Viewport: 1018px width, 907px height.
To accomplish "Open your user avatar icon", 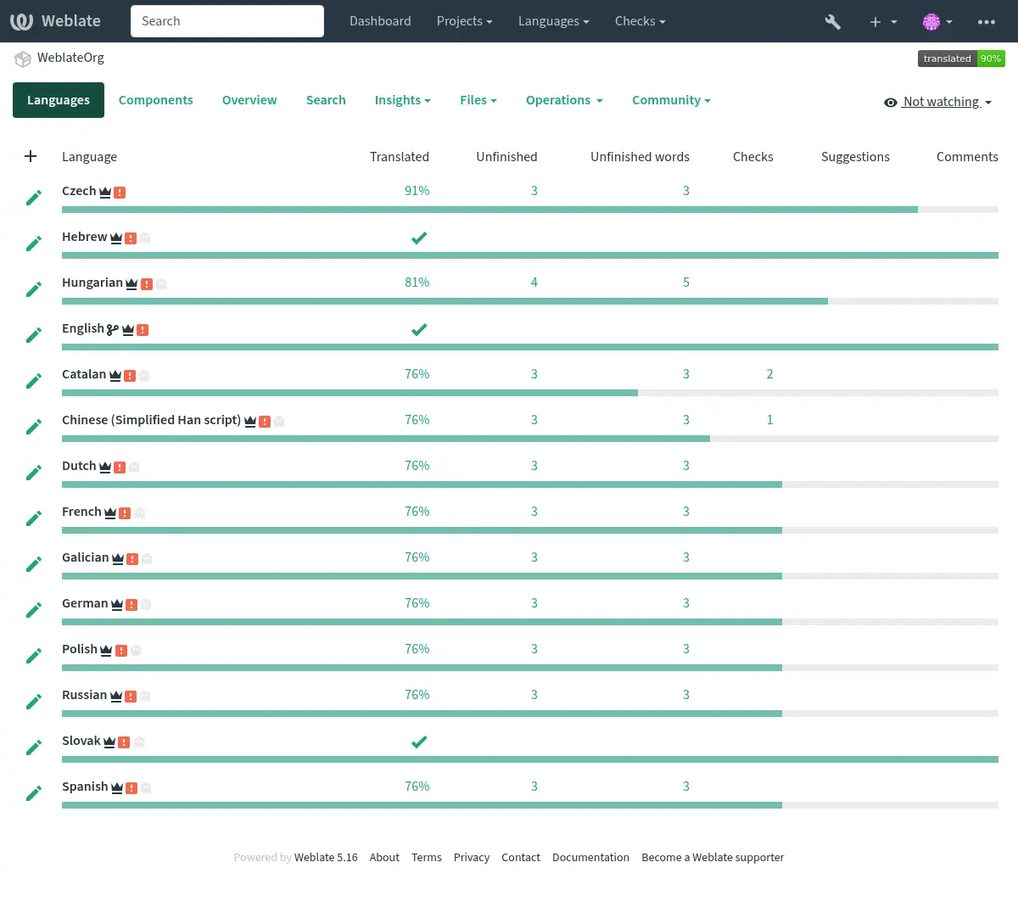I will coord(931,21).
